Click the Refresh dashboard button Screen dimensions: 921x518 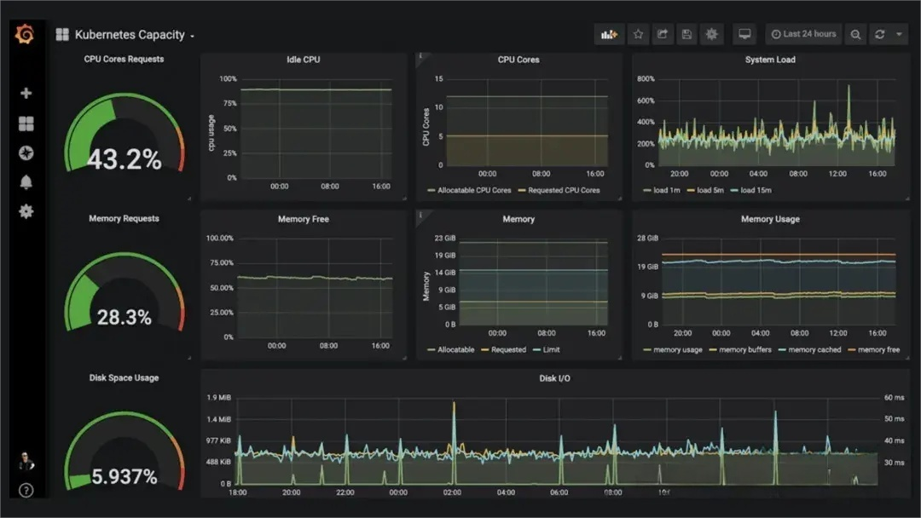coord(878,34)
